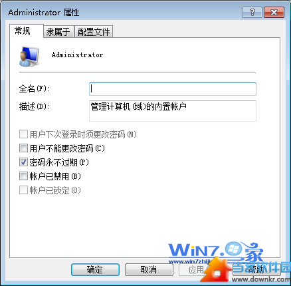Click into the 描述(D) description box
The width and height of the screenshot is (291, 286).
pos(173,111)
